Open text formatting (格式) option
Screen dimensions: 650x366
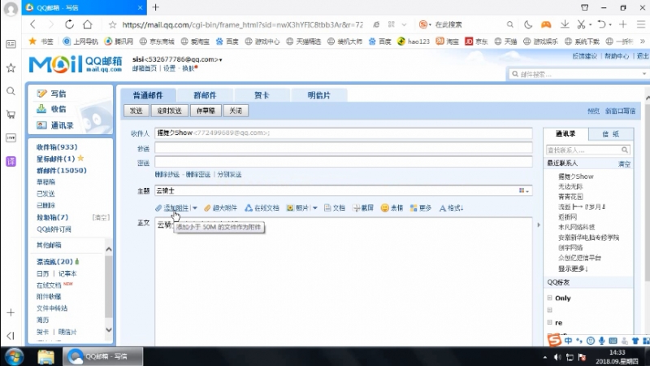click(451, 208)
